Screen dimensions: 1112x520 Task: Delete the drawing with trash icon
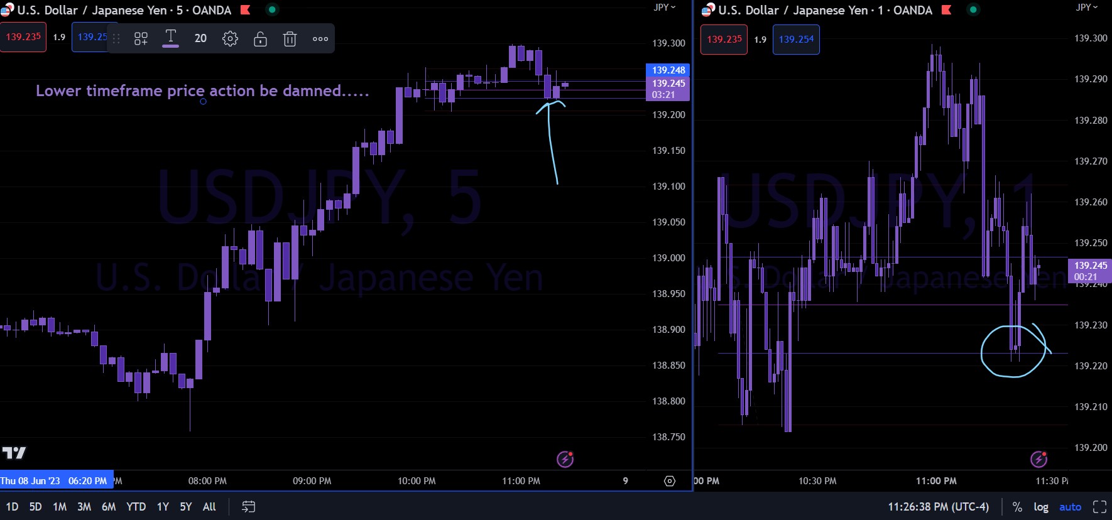[290, 39]
